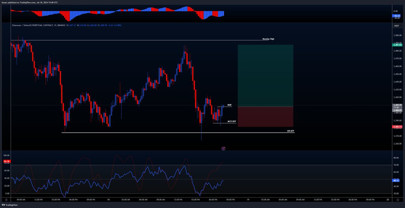Click the date label 19 on the time axis
Screen dimensions: 405x208
click(248, 200)
